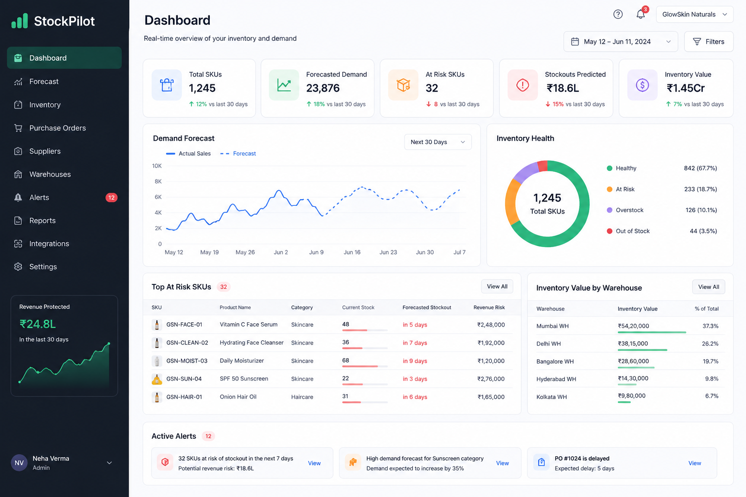Click the Hydrating Face Cleanser row name

(252, 343)
